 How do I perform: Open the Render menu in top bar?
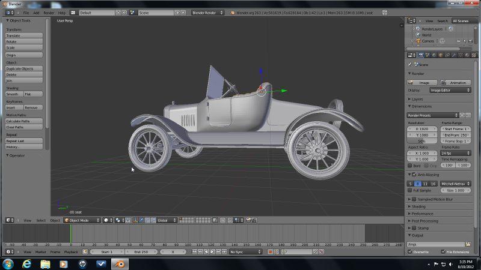pyautogui.click(x=49, y=13)
